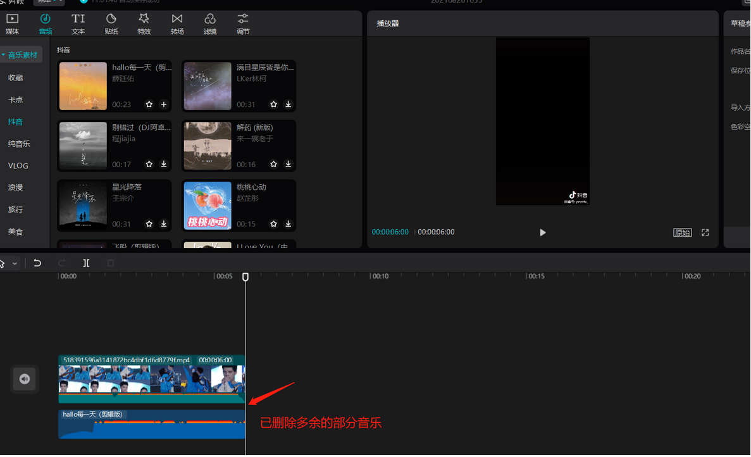751x457 pixels.
Task: Mute the video track's original sound
Action: [25, 379]
